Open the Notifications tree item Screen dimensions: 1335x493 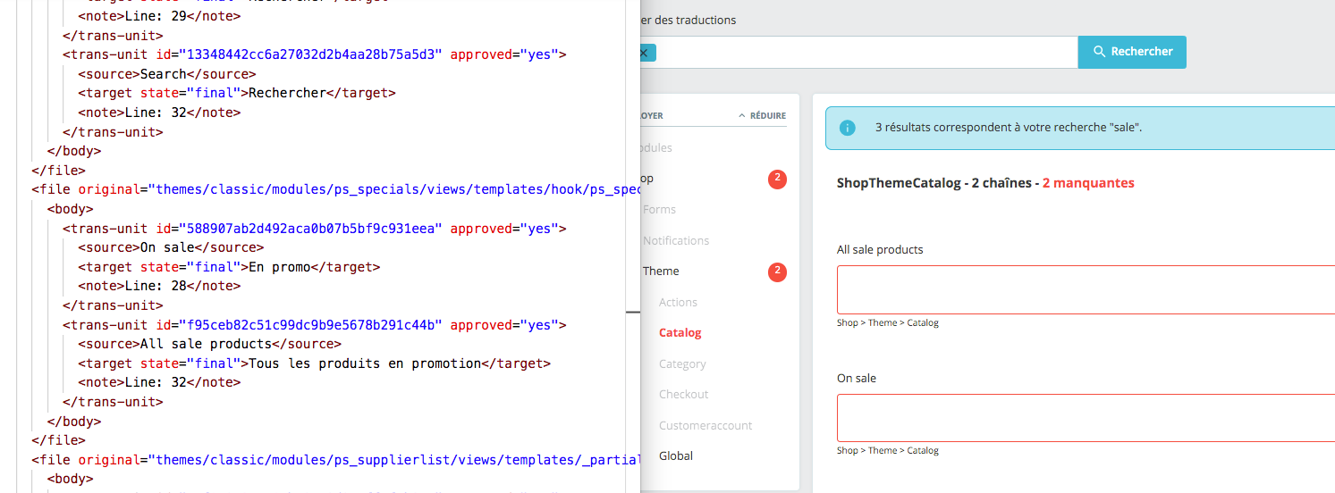click(676, 240)
